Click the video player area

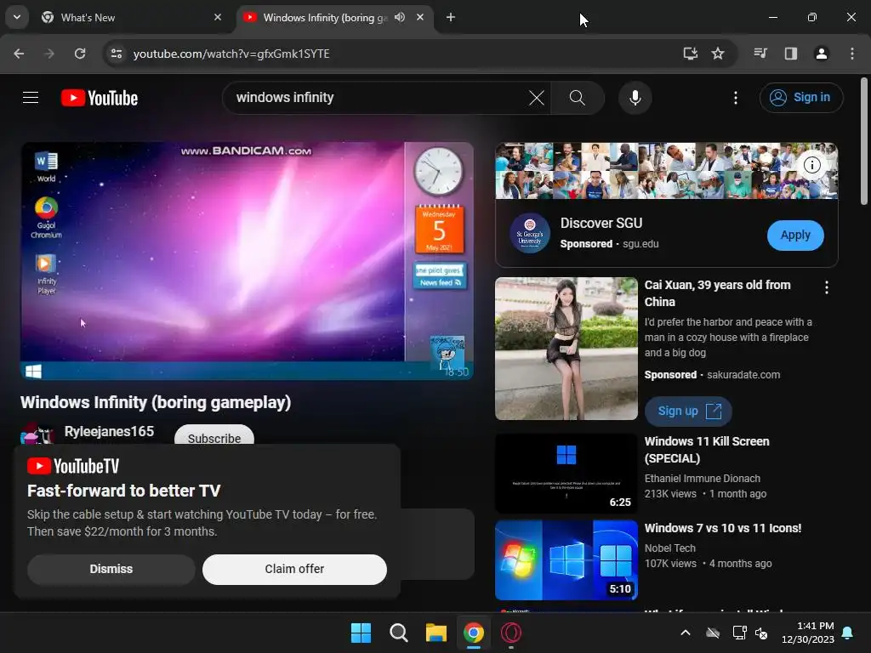247,261
